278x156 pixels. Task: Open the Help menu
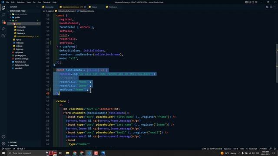(54, 2)
